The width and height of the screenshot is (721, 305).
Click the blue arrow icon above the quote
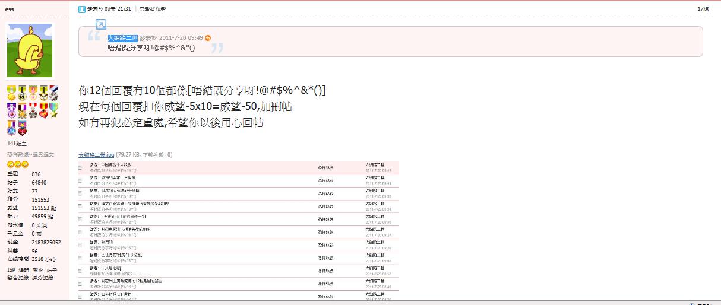(x=101, y=24)
